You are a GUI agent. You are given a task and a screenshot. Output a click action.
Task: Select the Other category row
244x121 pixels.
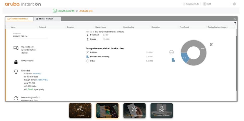tap(119, 61)
